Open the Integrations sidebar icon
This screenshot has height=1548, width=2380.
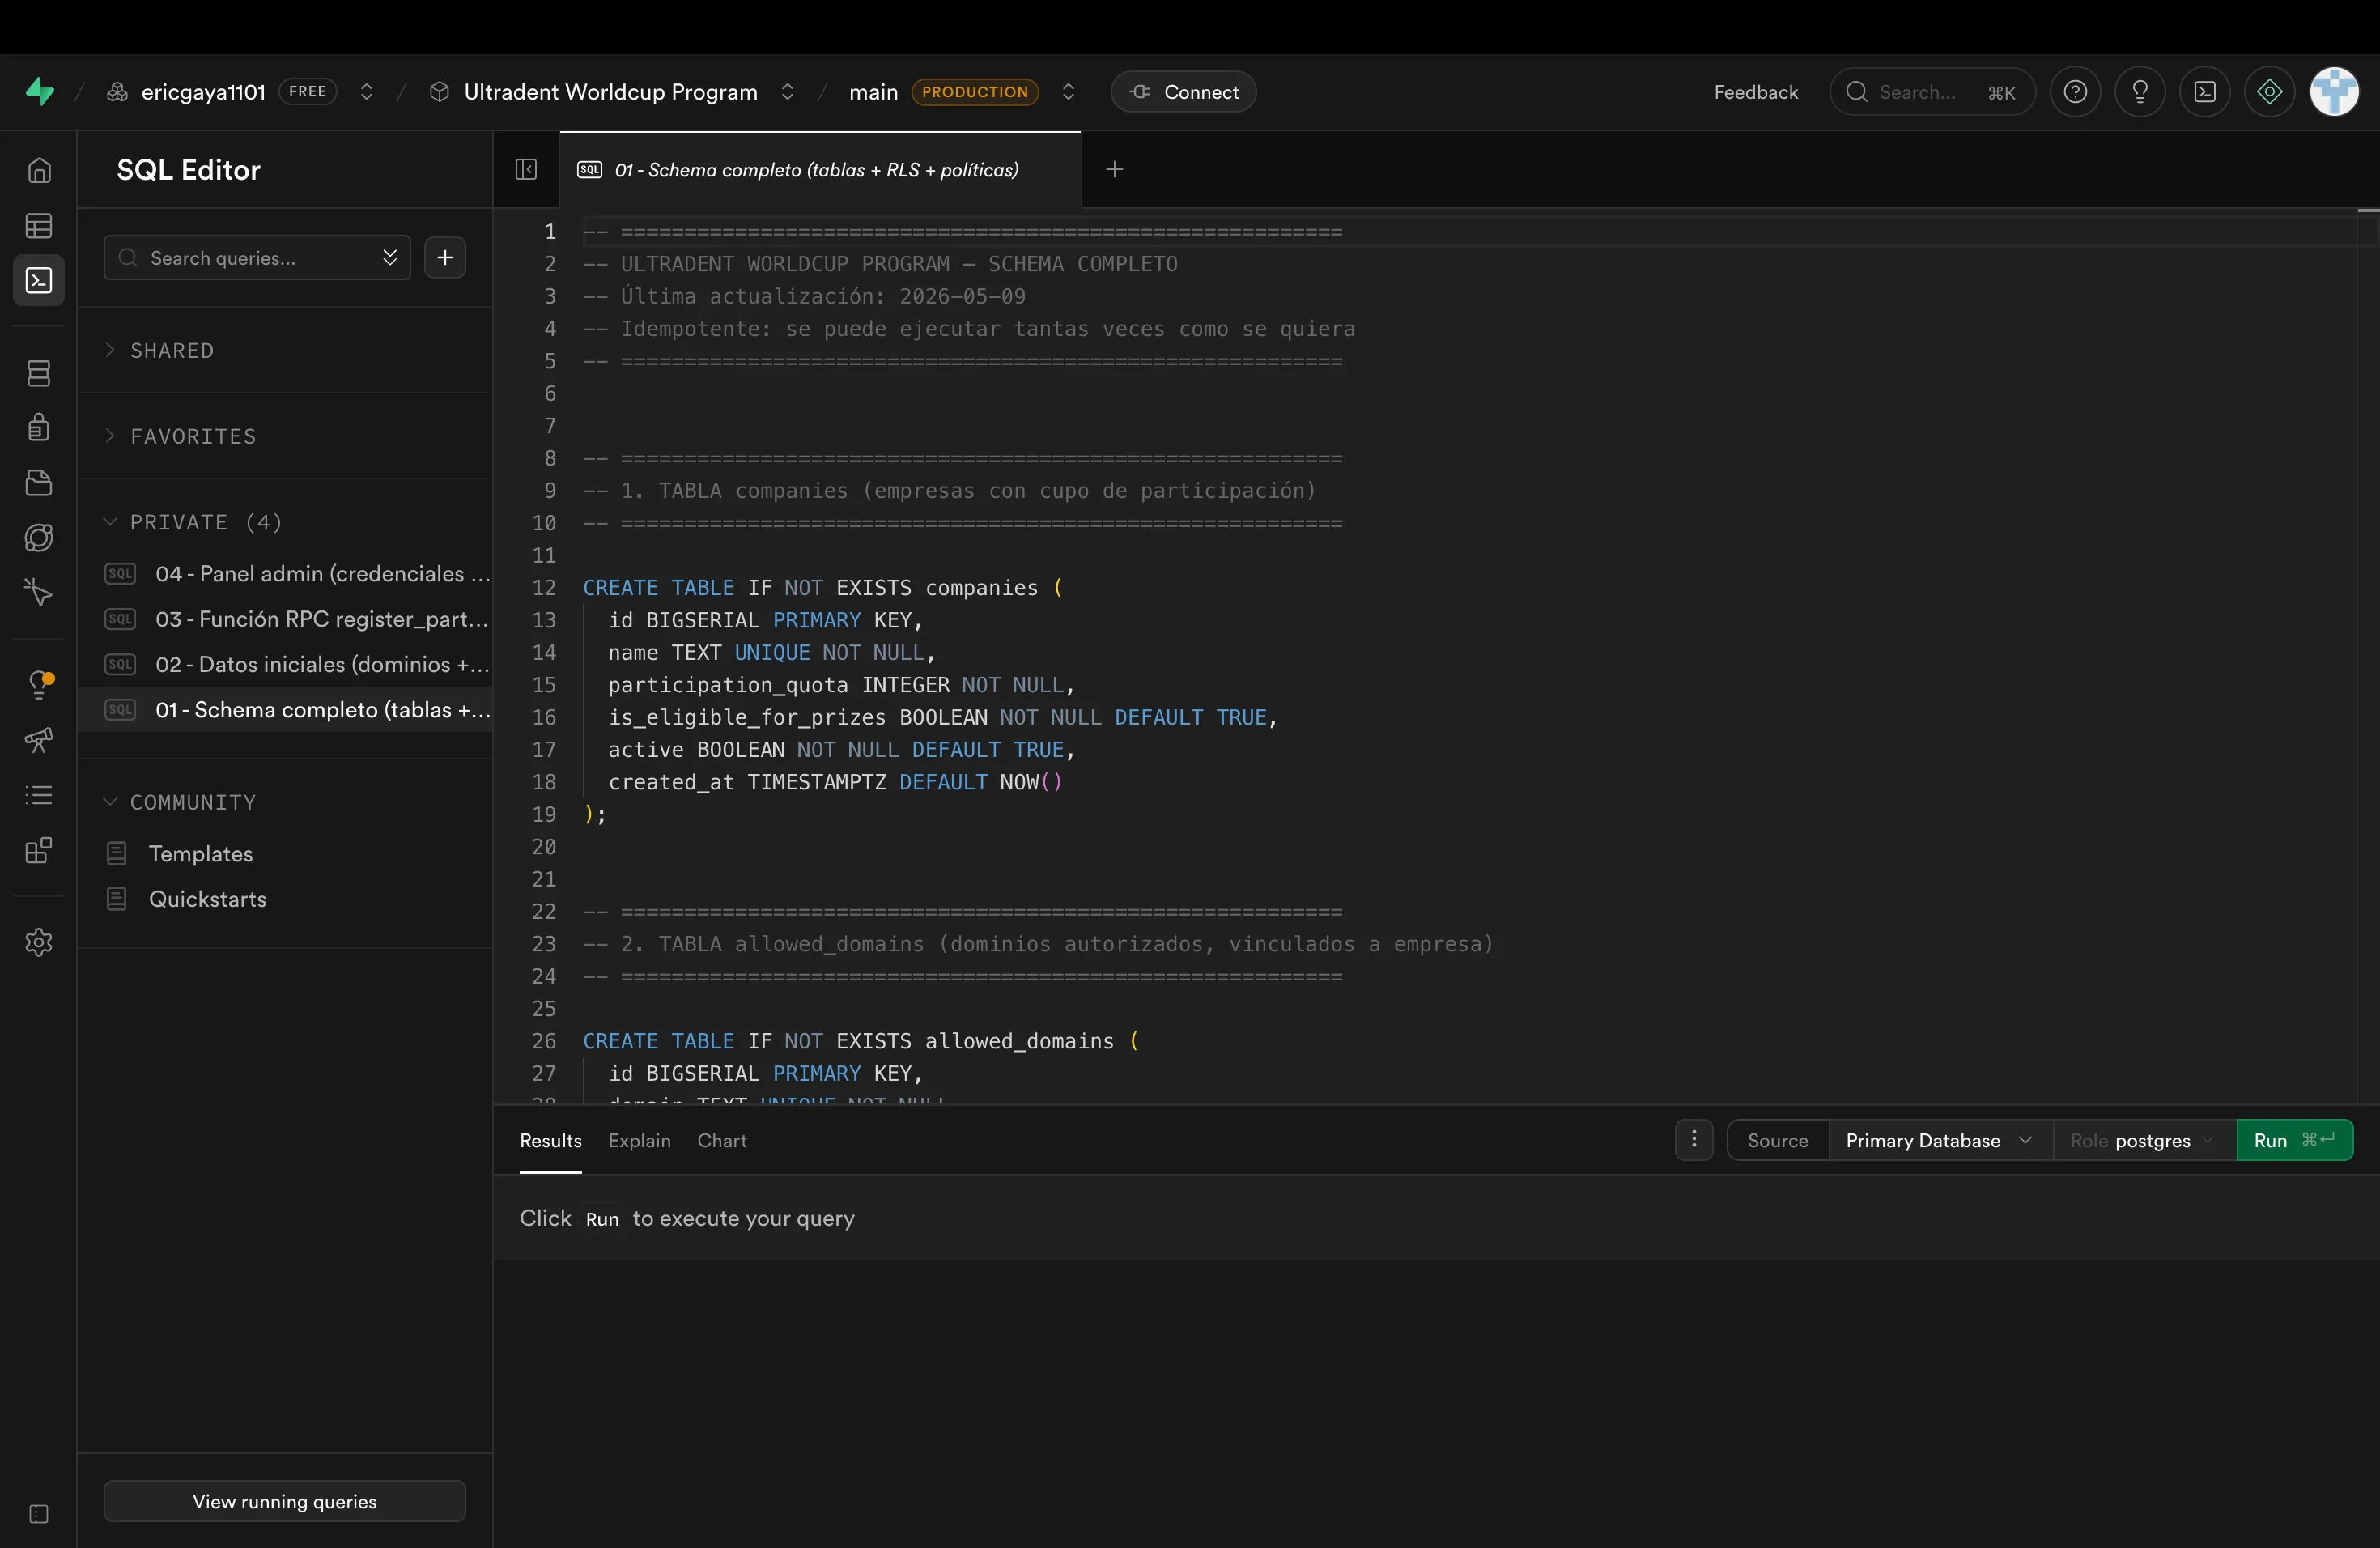pyautogui.click(x=39, y=850)
